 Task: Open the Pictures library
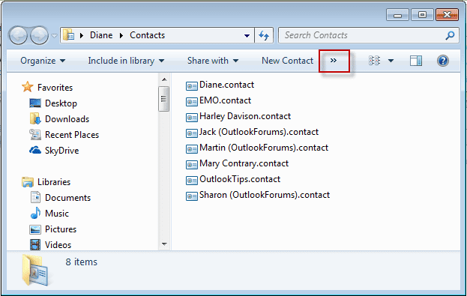(x=61, y=229)
